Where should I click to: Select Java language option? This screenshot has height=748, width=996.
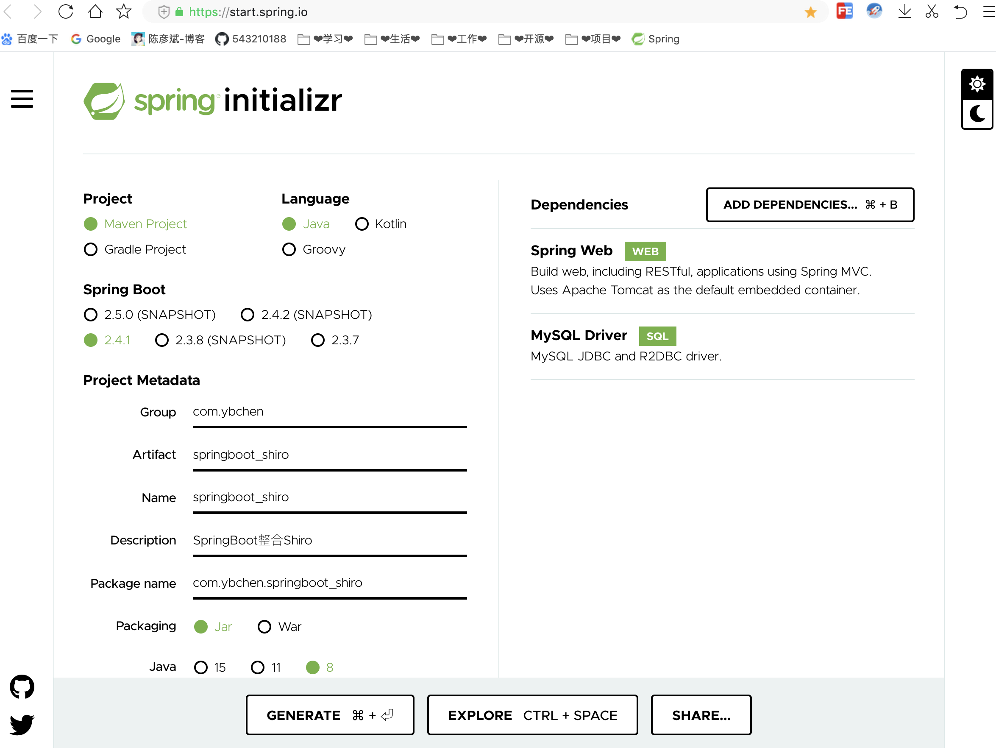click(306, 224)
